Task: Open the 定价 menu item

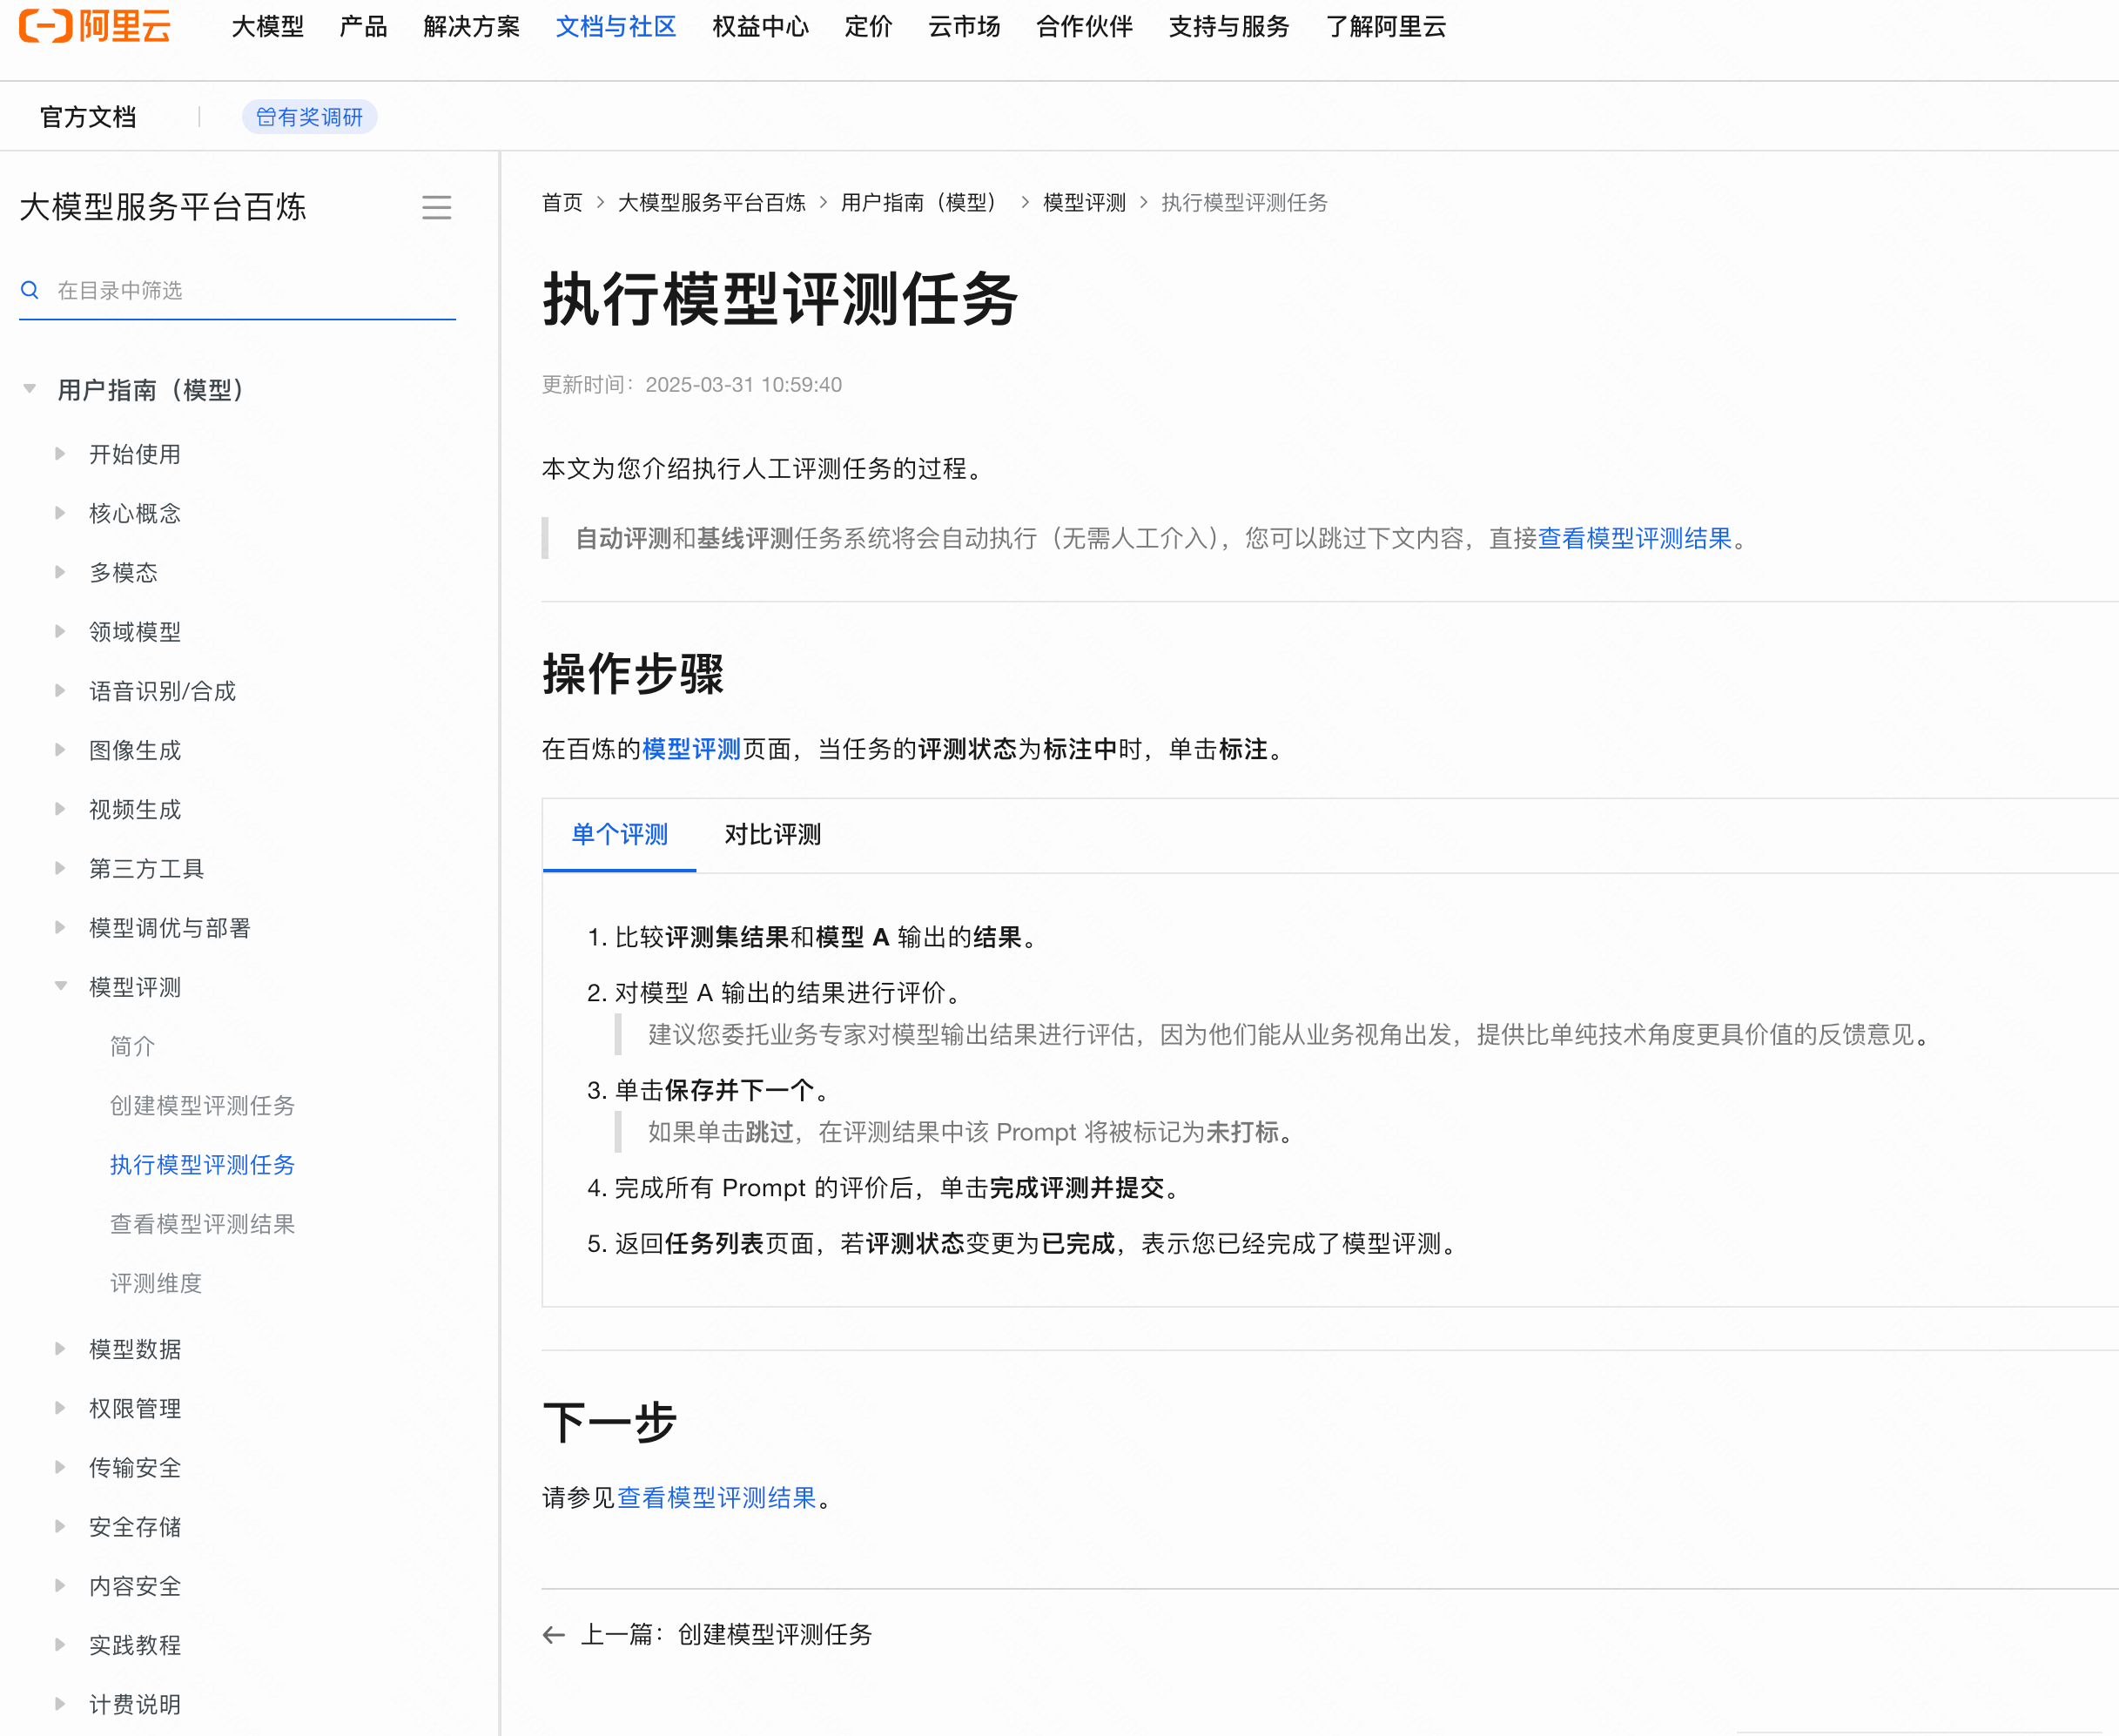Action: click(x=867, y=27)
